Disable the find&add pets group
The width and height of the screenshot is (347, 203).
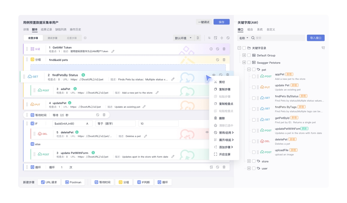tap(218, 60)
